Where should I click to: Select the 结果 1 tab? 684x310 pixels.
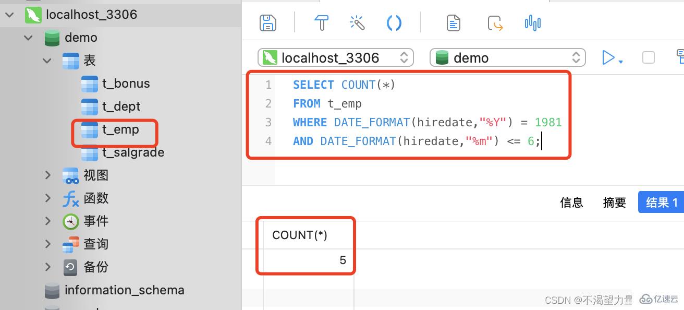[661, 202]
